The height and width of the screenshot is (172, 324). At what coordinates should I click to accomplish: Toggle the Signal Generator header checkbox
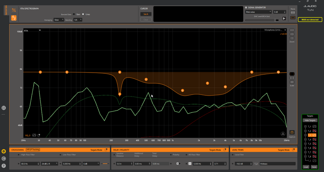click(x=246, y=7)
